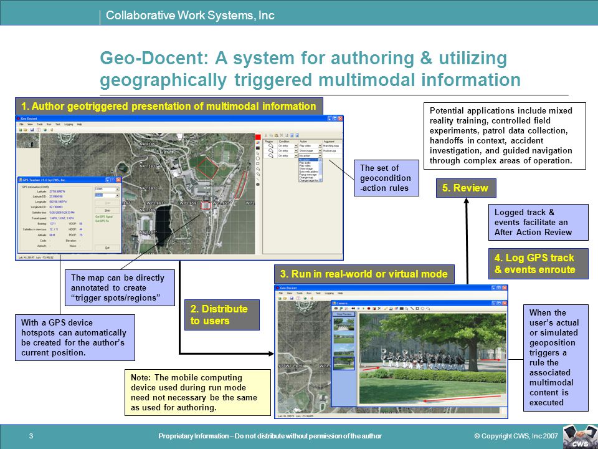Click the scrollbar down arrow in the action list
This screenshot has height=449, width=598.
point(320,180)
